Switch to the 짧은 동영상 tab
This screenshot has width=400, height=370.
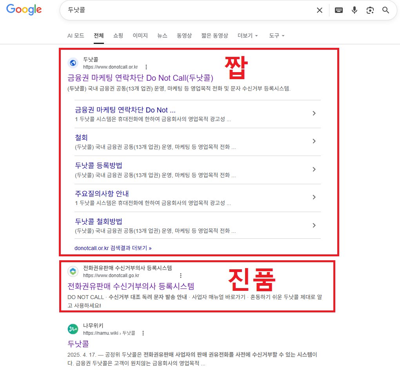point(215,36)
